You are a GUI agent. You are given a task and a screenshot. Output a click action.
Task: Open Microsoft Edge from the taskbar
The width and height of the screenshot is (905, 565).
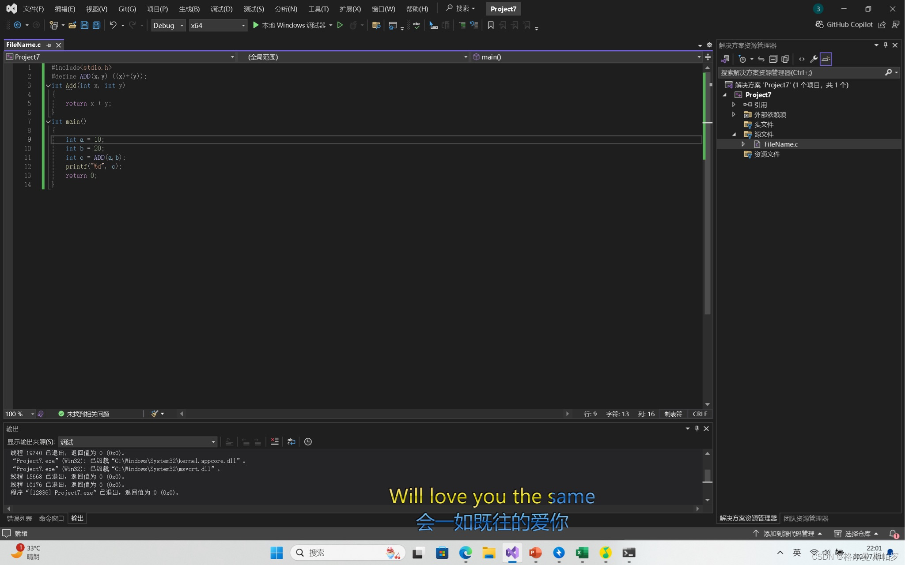coord(466,553)
